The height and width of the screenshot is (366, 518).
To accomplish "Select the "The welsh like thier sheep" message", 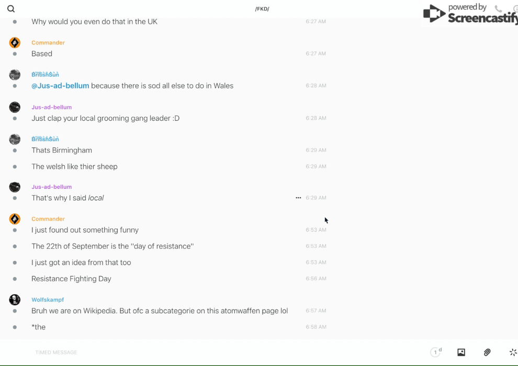I will click(74, 166).
